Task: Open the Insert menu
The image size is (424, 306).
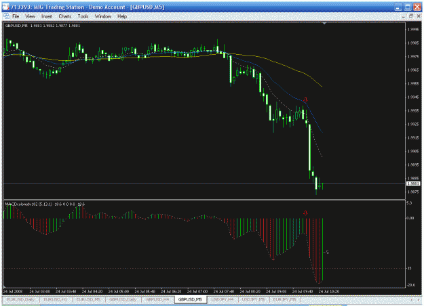Action: (47, 16)
